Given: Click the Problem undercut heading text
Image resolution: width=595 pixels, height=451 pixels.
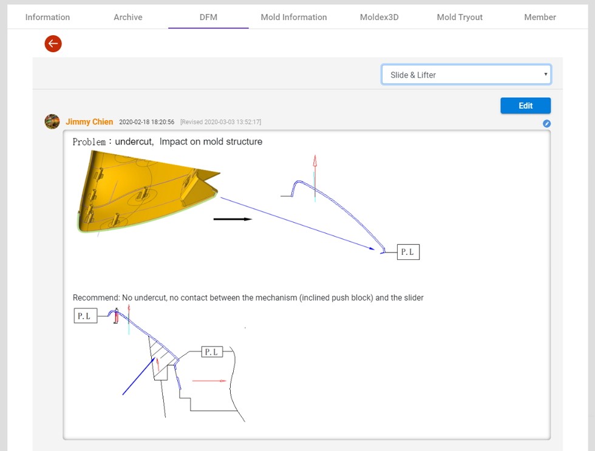Looking at the screenshot, I should pyautogui.click(x=168, y=141).
